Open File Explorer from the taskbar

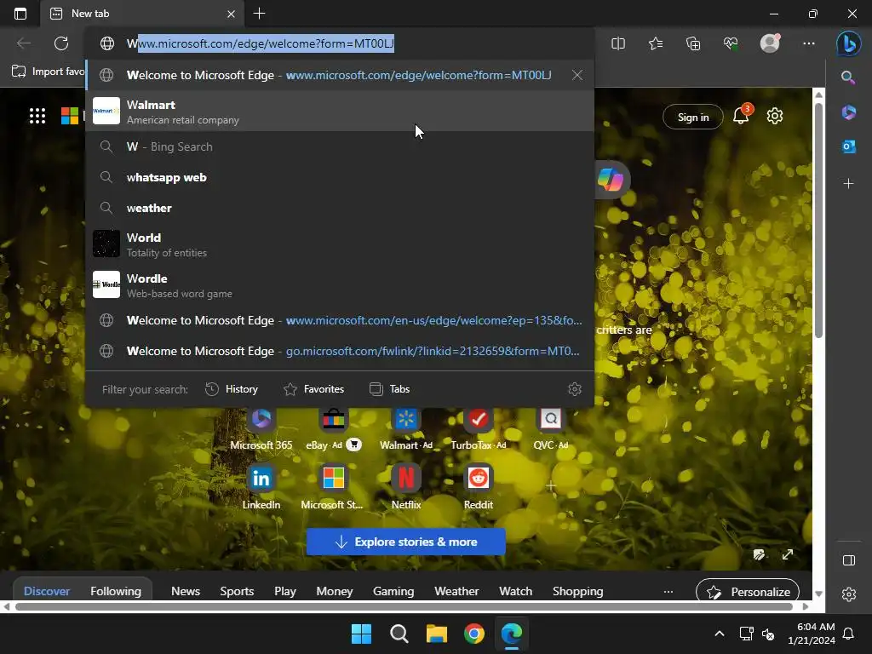pos(437,634)
